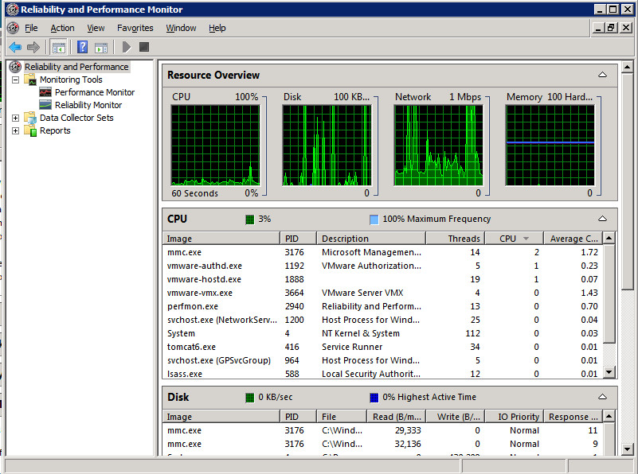Click the Back navigation arrow
Screen dimensions: 638x474
[x=15, y=46]
